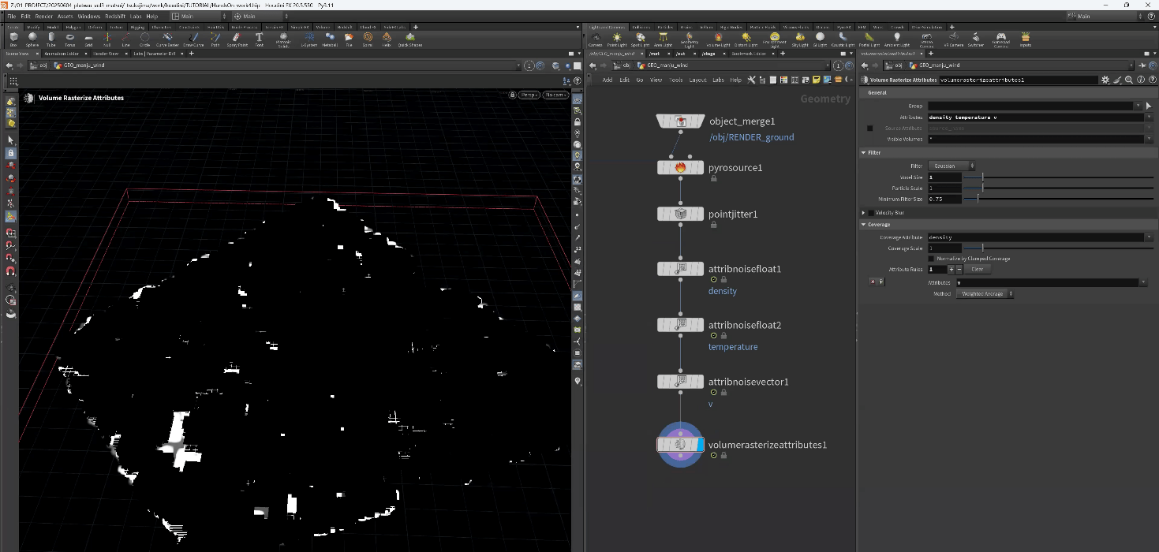
Task: Enable the Source Attribute checkbox
Action: [x=870, y=128]
